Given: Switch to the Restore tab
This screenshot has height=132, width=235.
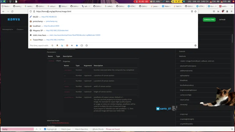Looking at the screenshot, I should click(6, 6).
